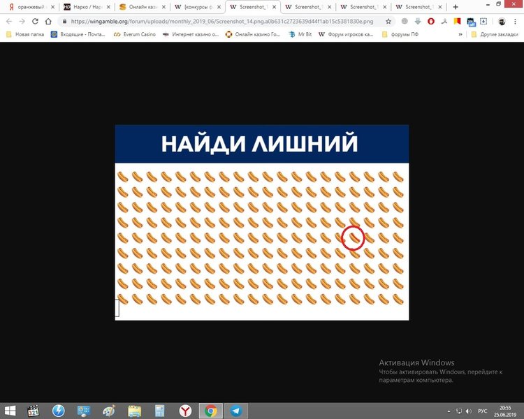Bookmark this page with the star icon
Screen dimensions: 524x419
(x=388, y=22)
